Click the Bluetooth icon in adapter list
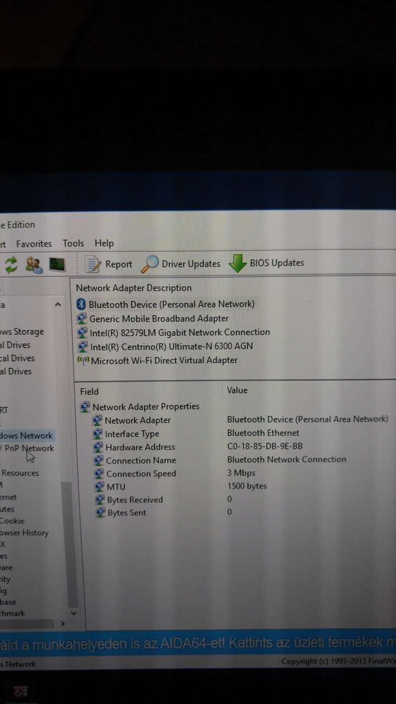The image size is (396, 704). (x=81, y=304)
